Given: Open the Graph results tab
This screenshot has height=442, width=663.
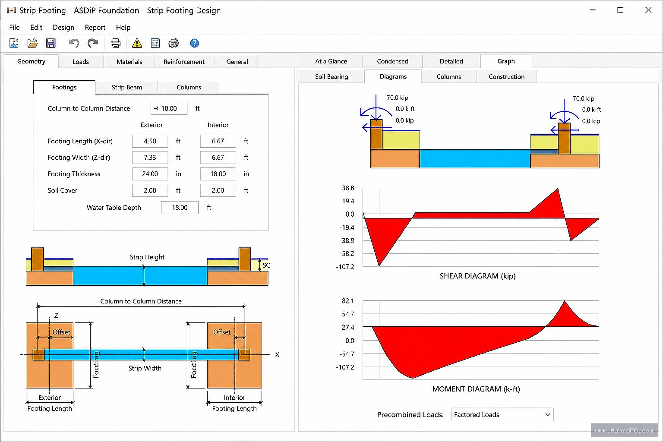Looking at the screenshot, I should point(506,61).
